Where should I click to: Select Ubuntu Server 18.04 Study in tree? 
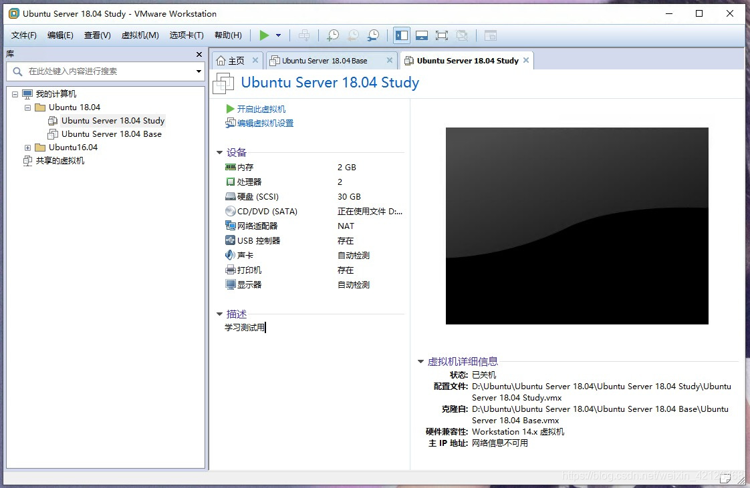[113, 121]
